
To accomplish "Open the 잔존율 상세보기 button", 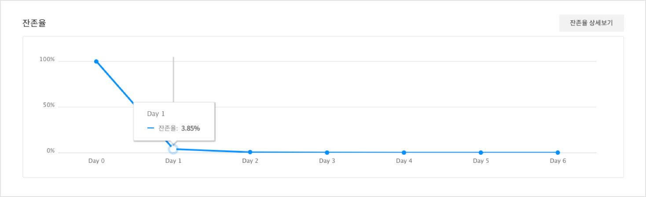I will tap(591, 23).
